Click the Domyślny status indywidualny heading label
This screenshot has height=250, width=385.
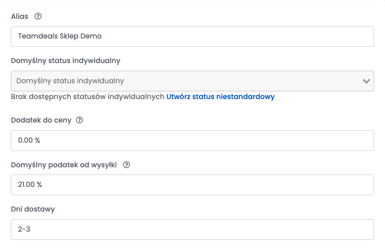click(x=66, y=61)
